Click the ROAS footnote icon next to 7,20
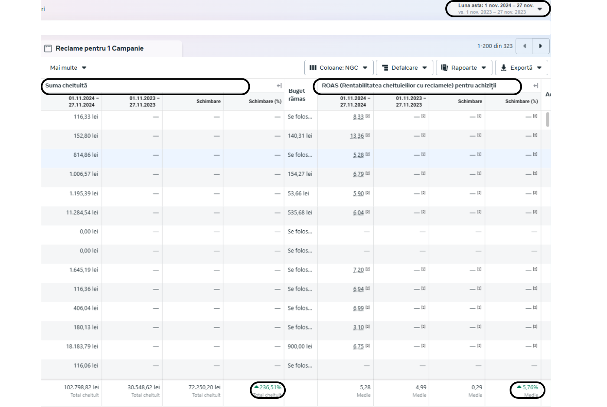 tap(368, 269)
